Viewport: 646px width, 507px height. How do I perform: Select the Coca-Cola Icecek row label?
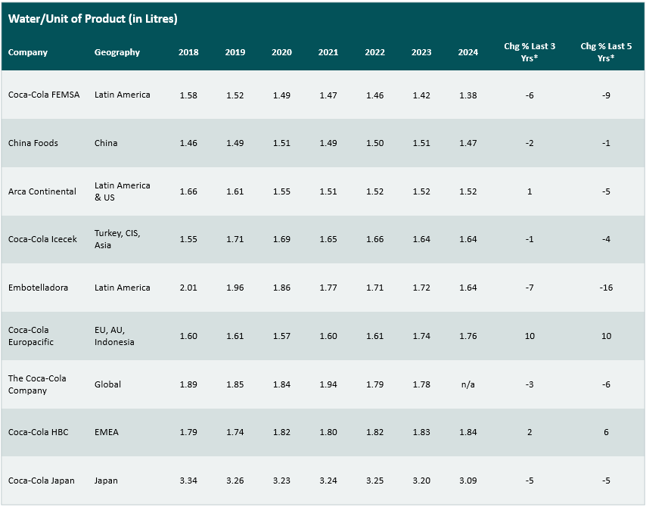tap(42, 240)
